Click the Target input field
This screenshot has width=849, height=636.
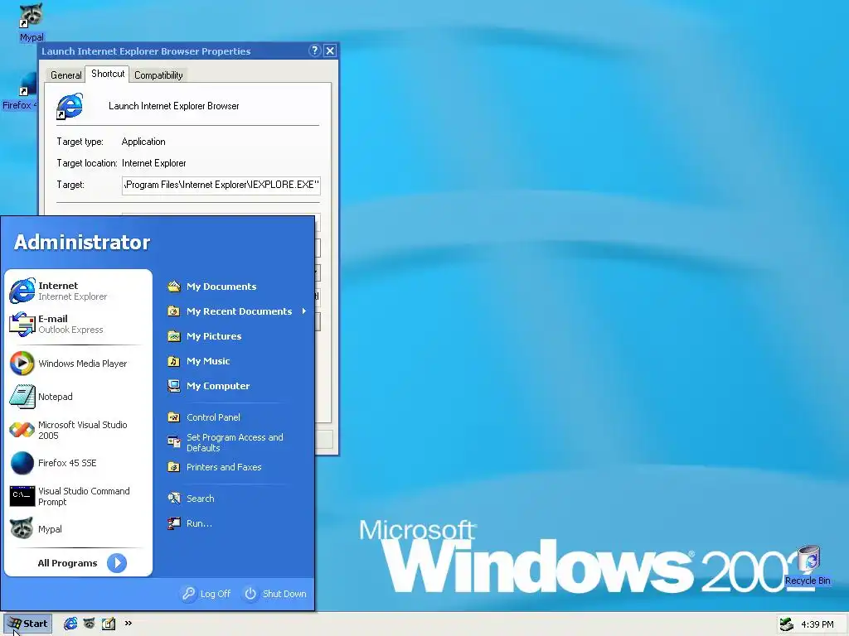pyautogui.click(x=221, y=185)
